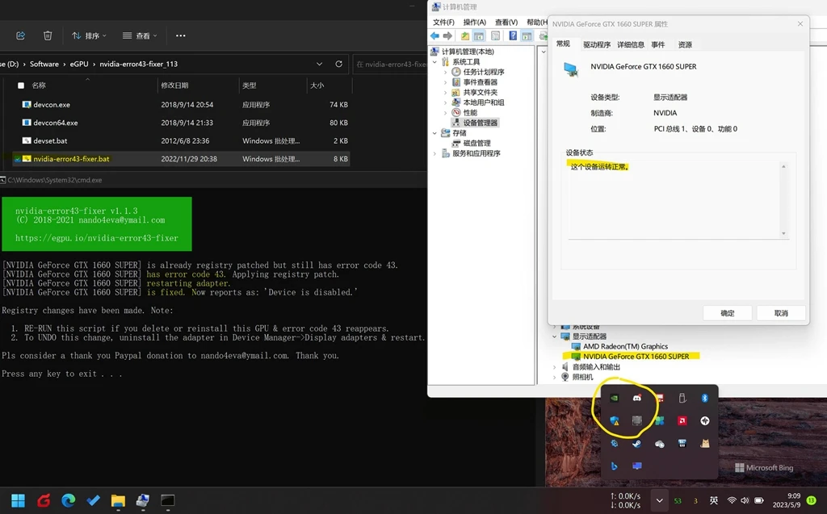Image resolution: width=827 pixels, height=514 pixels.
Task: Select the devcon64.exe file
Action: 56,123
